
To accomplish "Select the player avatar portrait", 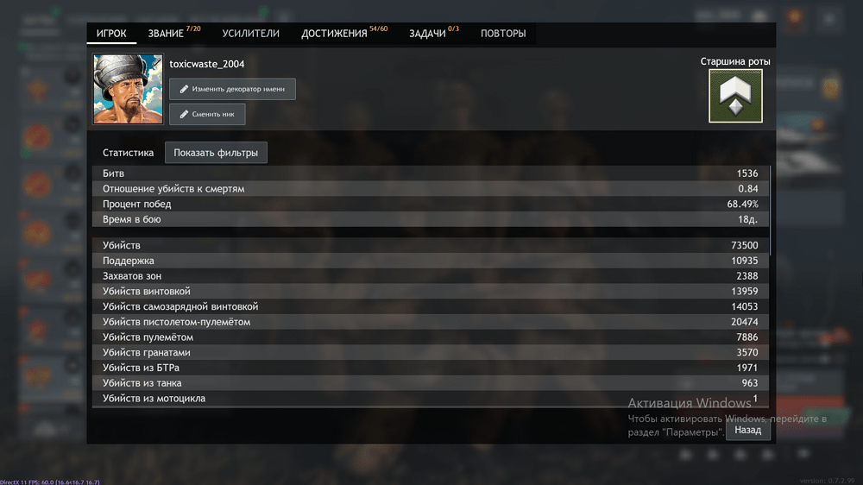I will [128, 89].
